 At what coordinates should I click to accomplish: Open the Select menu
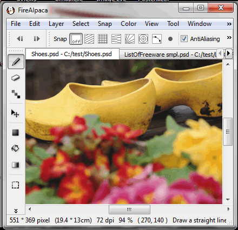(x=81, y=24)
